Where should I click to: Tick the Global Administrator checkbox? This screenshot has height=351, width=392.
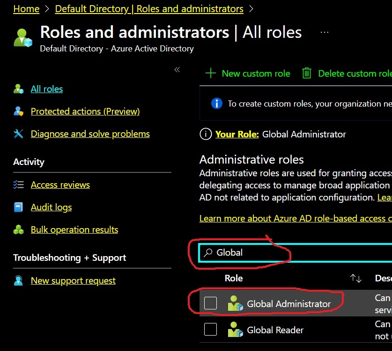pyautogui.click(x=210, y=303)
